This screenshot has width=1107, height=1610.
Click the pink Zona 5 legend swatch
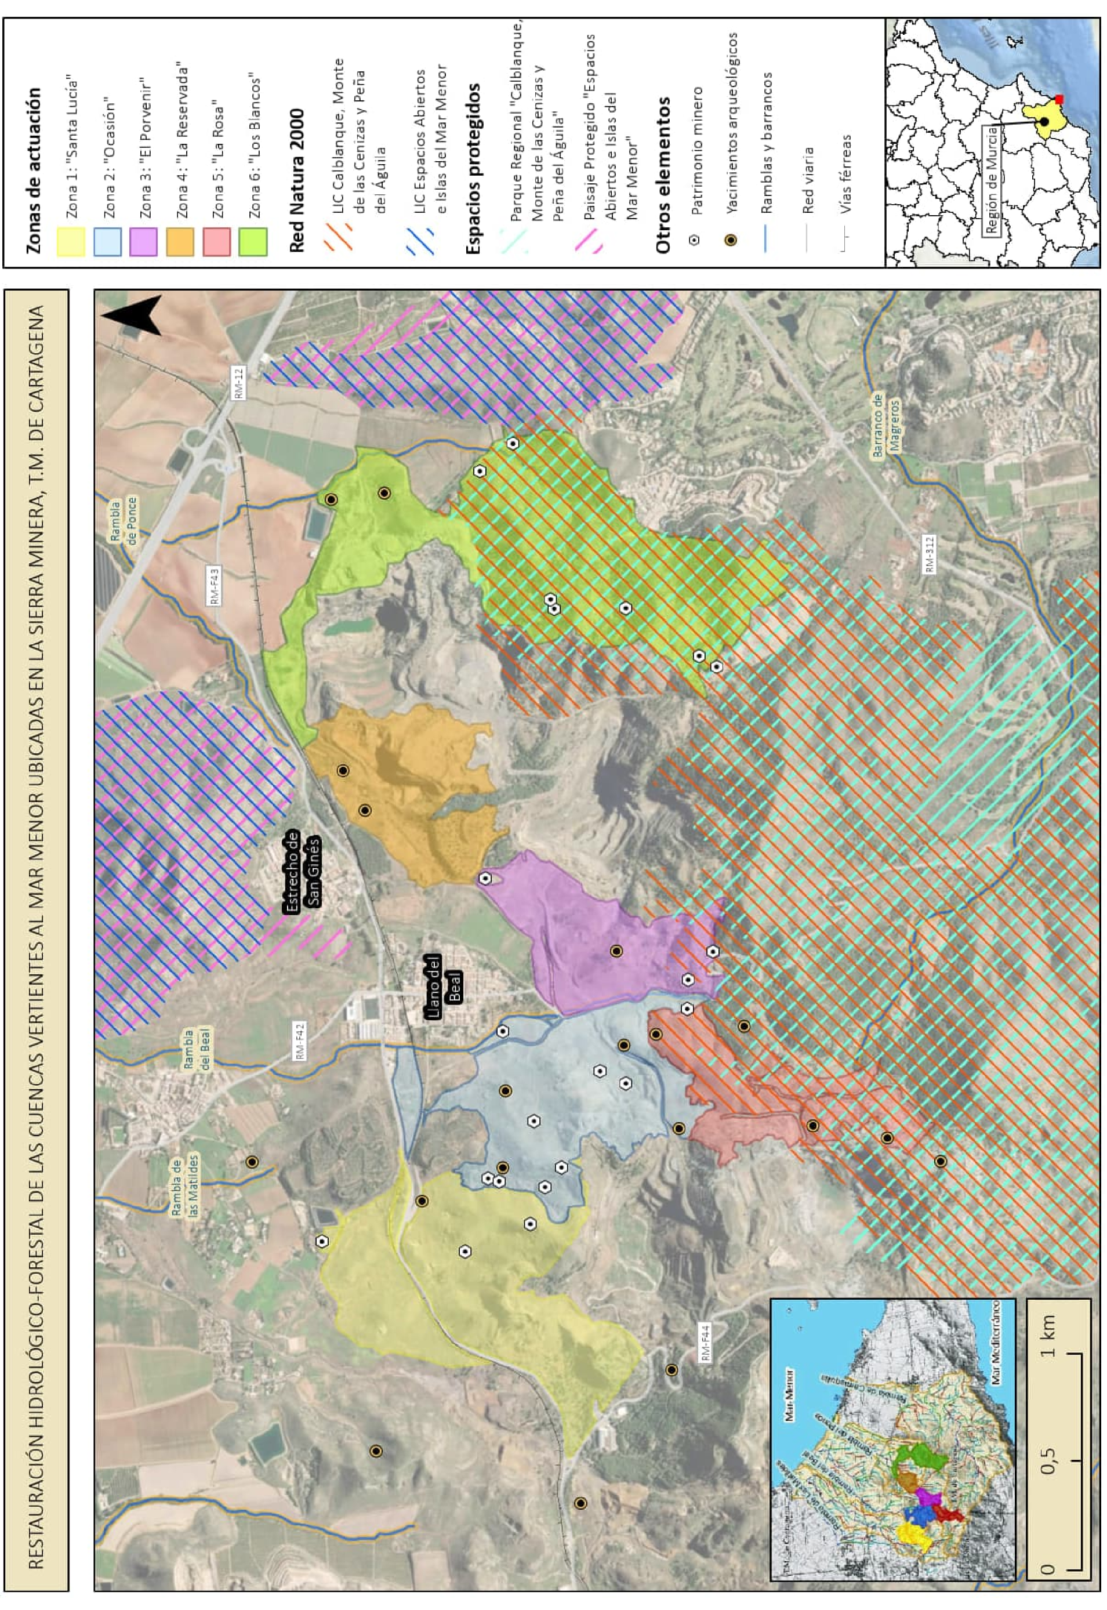pyautogui.click(x=216, y=242)
